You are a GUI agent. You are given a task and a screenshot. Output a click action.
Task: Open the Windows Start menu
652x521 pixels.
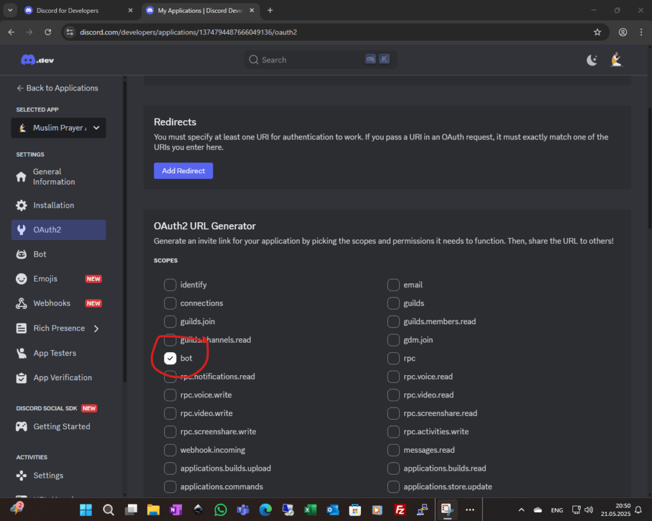[86, 510]
